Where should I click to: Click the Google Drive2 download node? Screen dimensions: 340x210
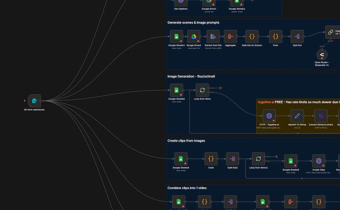(x=194, y=37)
